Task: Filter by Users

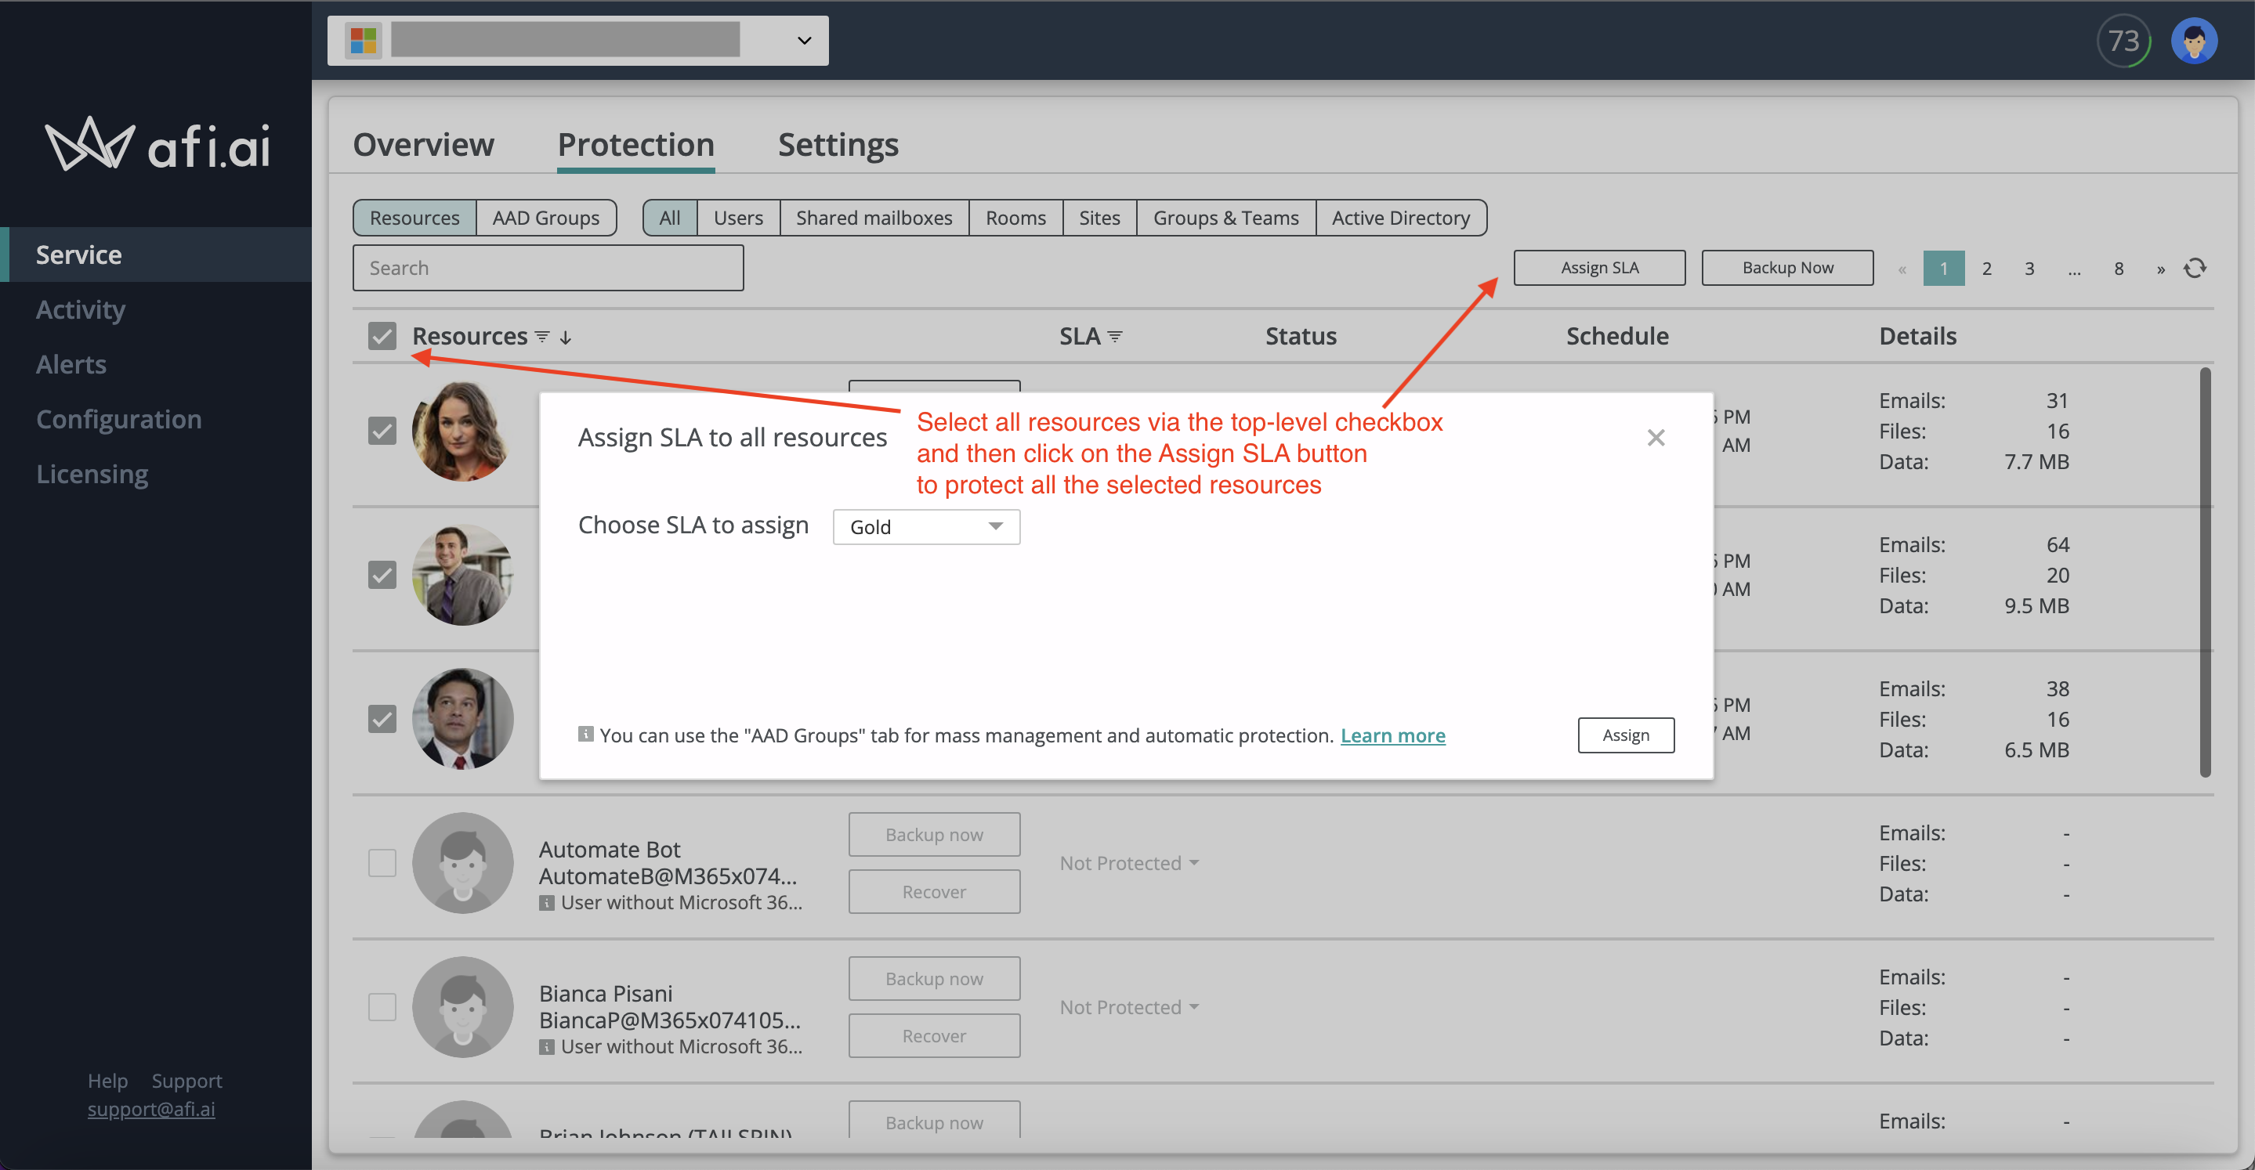Action: point(738,218)
